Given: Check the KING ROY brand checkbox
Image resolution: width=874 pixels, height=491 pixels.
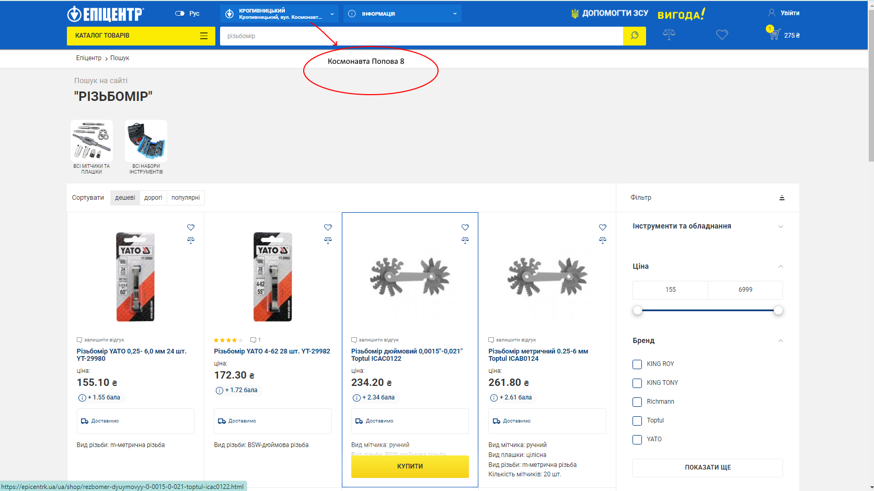Looking at the screenshot, I should point(637,364).
